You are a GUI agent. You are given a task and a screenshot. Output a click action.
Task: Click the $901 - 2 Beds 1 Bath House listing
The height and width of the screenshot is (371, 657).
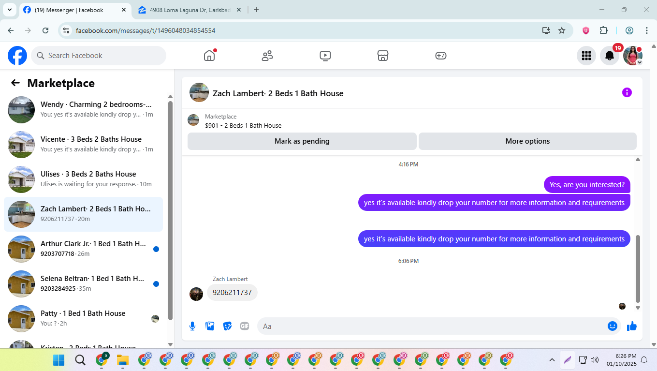[243, 126]
